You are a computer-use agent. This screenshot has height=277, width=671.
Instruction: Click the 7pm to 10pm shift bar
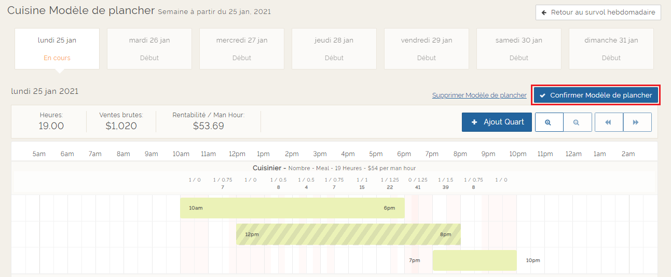click(474, 260)
